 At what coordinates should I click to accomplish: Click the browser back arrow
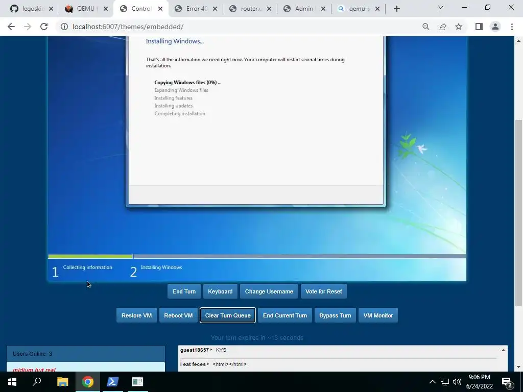point(11,27)
